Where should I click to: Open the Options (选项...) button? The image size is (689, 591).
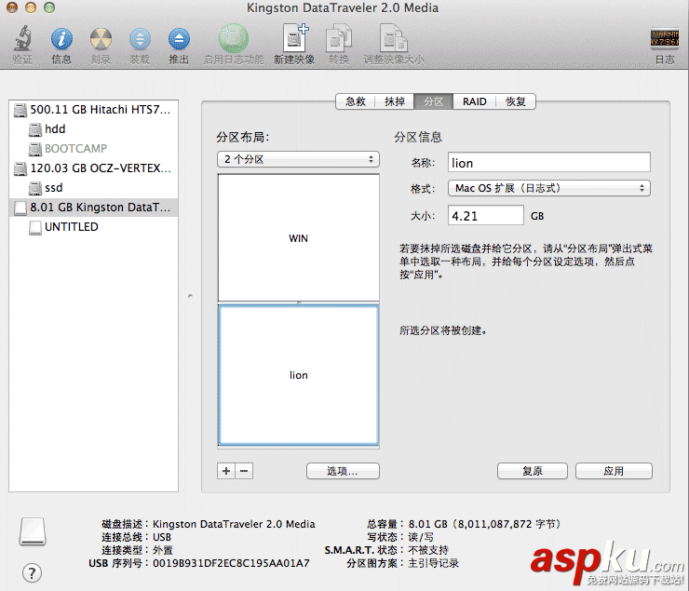pyautogui.click(x=343, y=471)
